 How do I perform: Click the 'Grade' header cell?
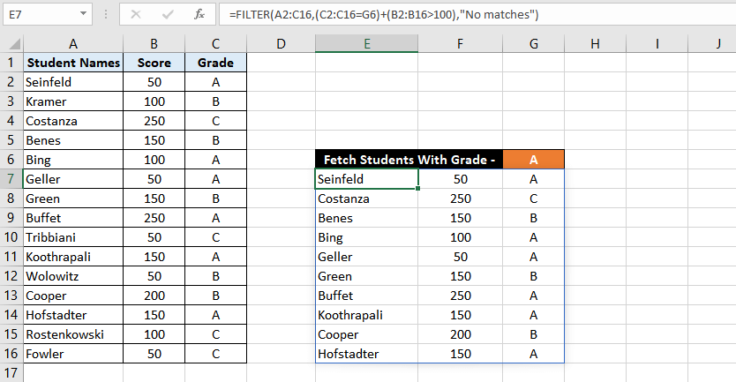215,63
